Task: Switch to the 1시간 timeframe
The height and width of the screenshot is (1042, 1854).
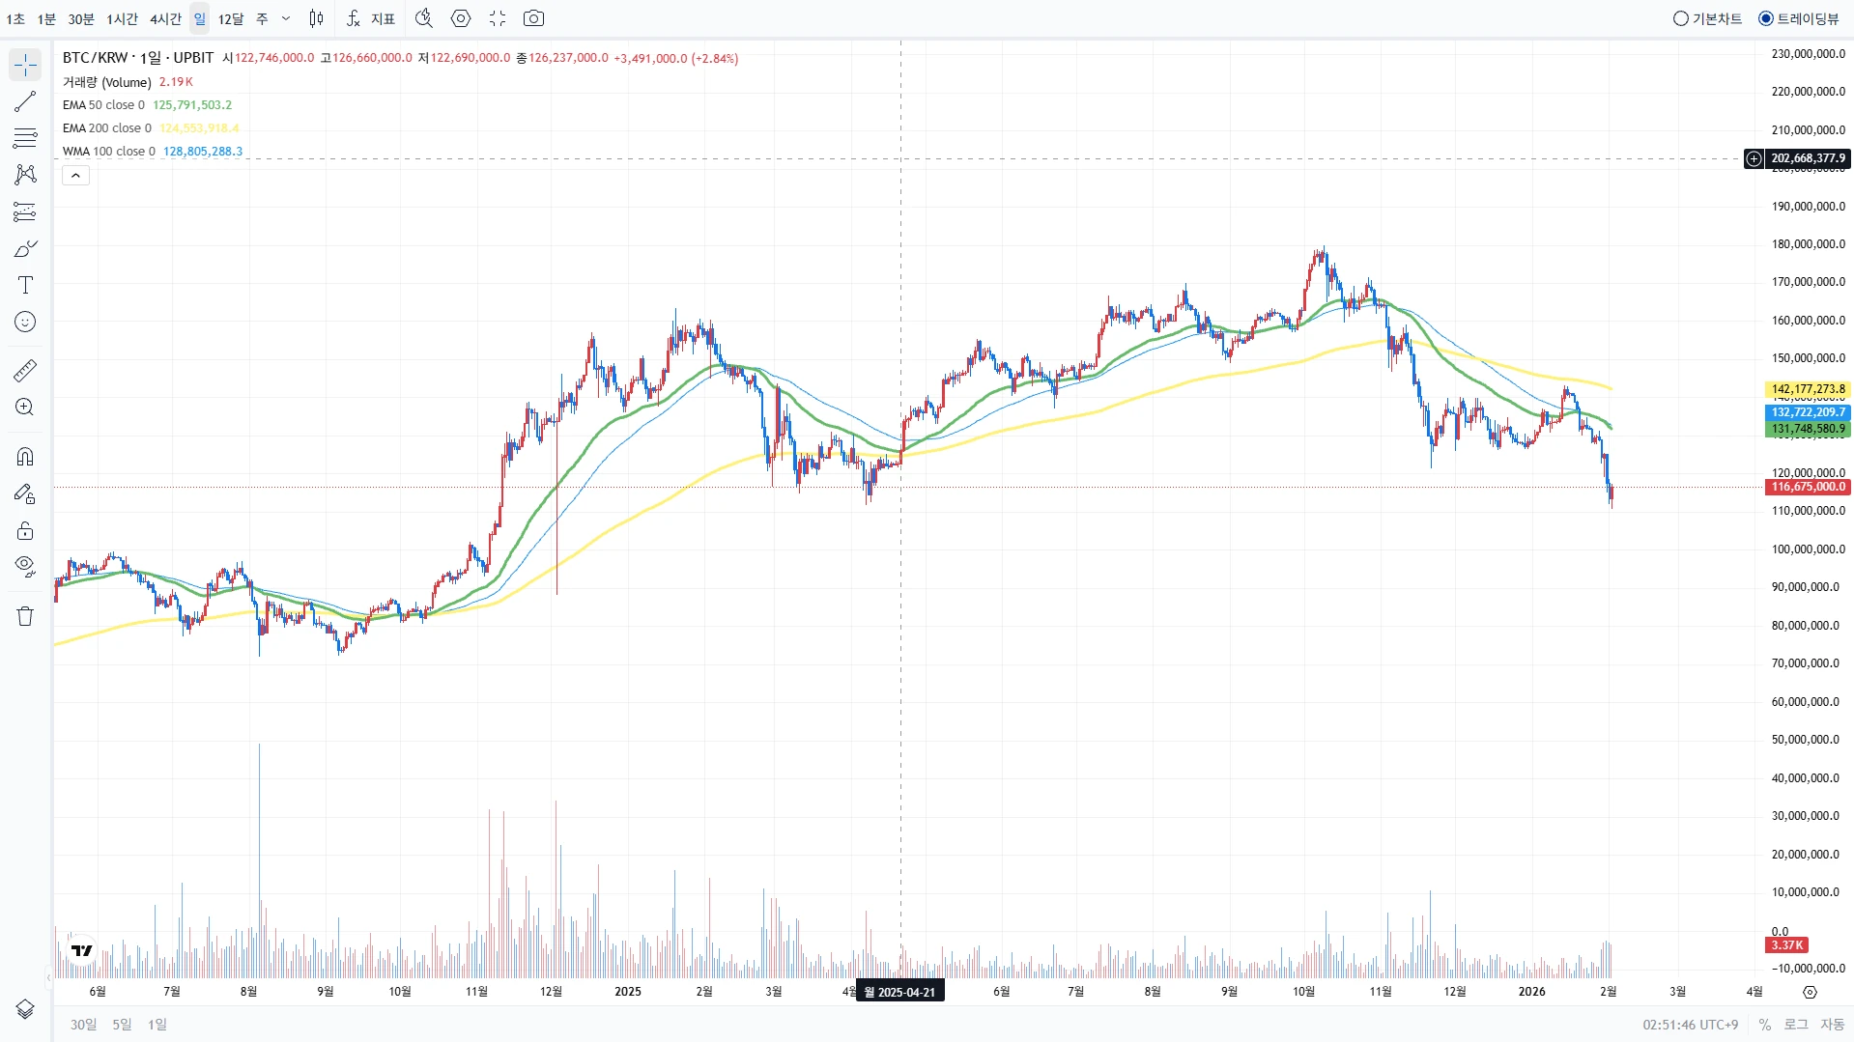Action: [122, 18]
